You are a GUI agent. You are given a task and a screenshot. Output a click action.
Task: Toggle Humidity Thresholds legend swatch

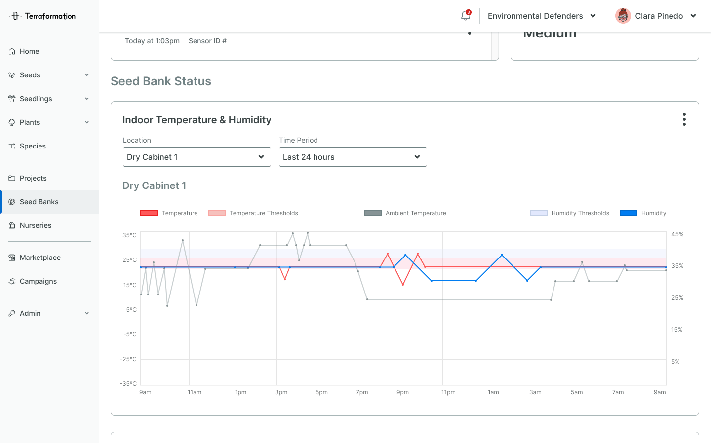click(x=539, y=213)
